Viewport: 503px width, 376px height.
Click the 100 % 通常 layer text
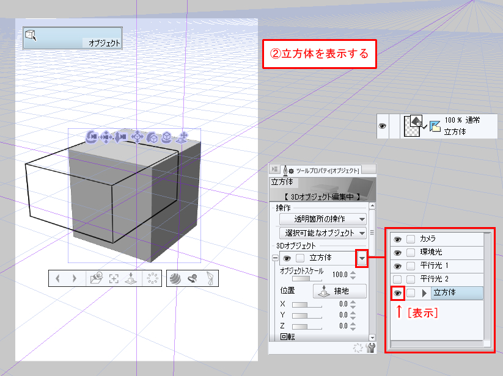pos(462,120)
